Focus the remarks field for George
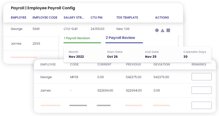Screen dimensions: 219x116 (x=201, y=77)
